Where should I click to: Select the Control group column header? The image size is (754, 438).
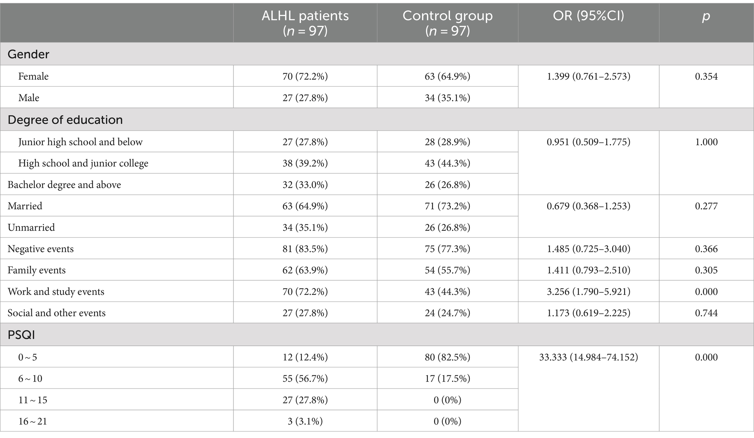(x=448, y=23)
